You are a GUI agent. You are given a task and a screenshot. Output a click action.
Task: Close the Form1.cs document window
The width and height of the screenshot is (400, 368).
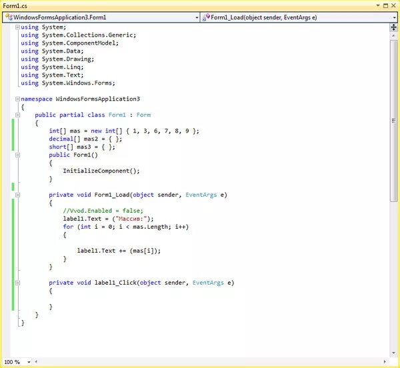tap(393, 5)
